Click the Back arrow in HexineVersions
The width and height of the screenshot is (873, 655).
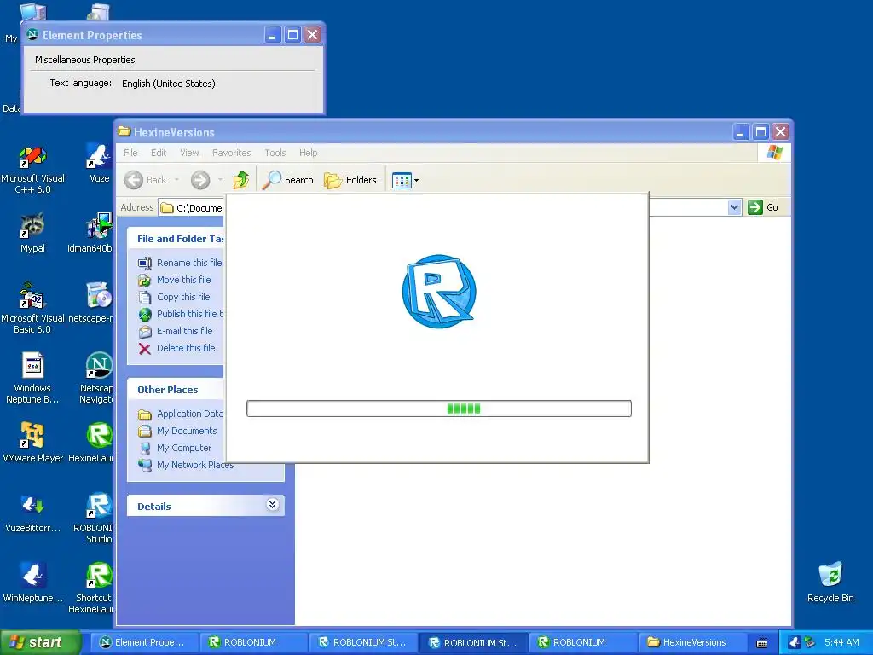click(x=145, y=180)
